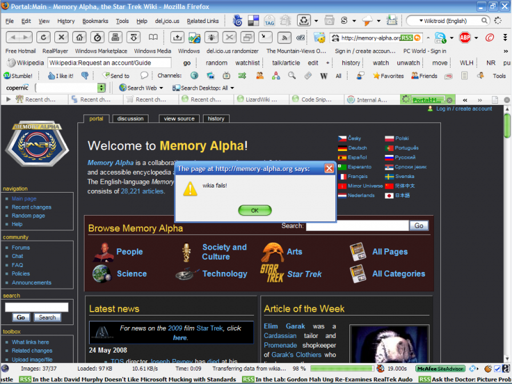Switch to the view source tab

(x=179, y=118)
